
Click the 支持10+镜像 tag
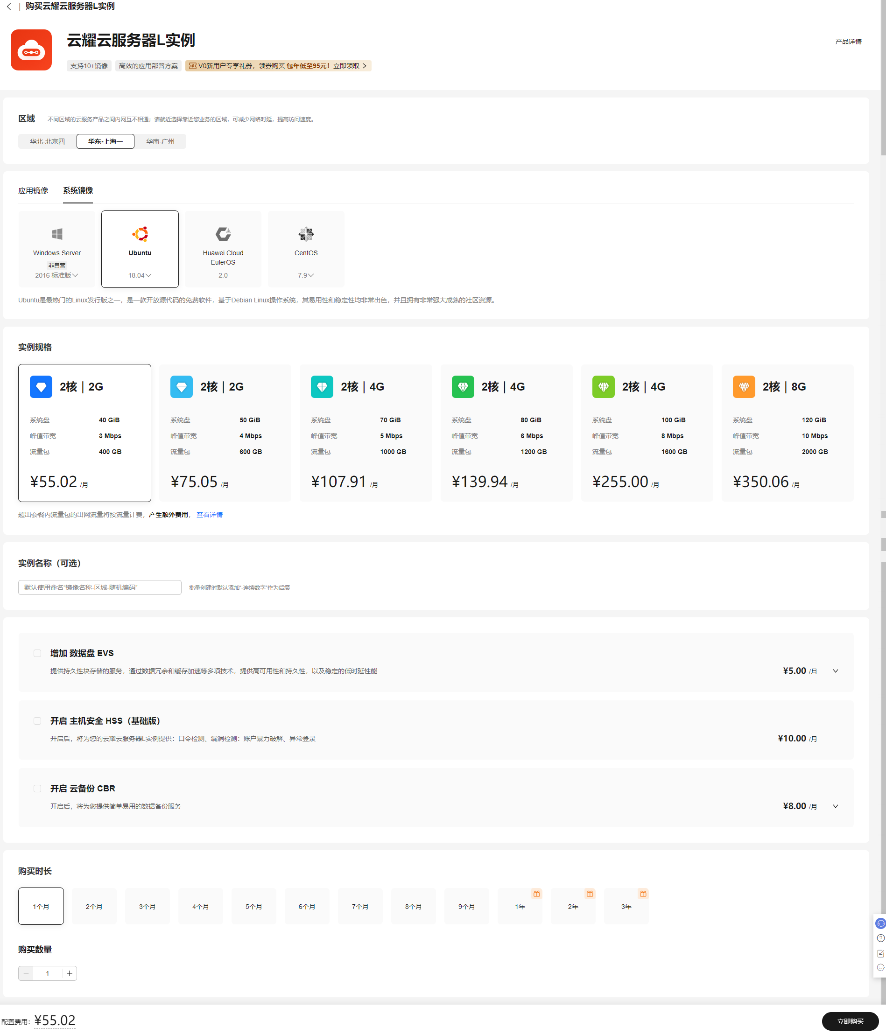89,66
